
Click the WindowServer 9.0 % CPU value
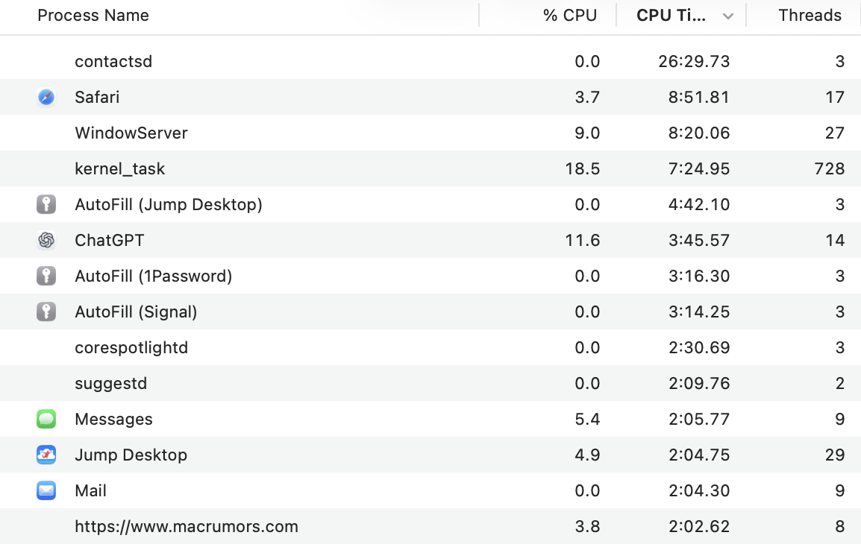pos(587,133)
